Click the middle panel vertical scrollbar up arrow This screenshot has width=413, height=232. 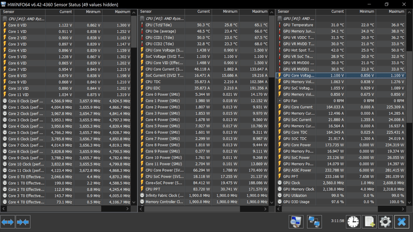point(272,12)
